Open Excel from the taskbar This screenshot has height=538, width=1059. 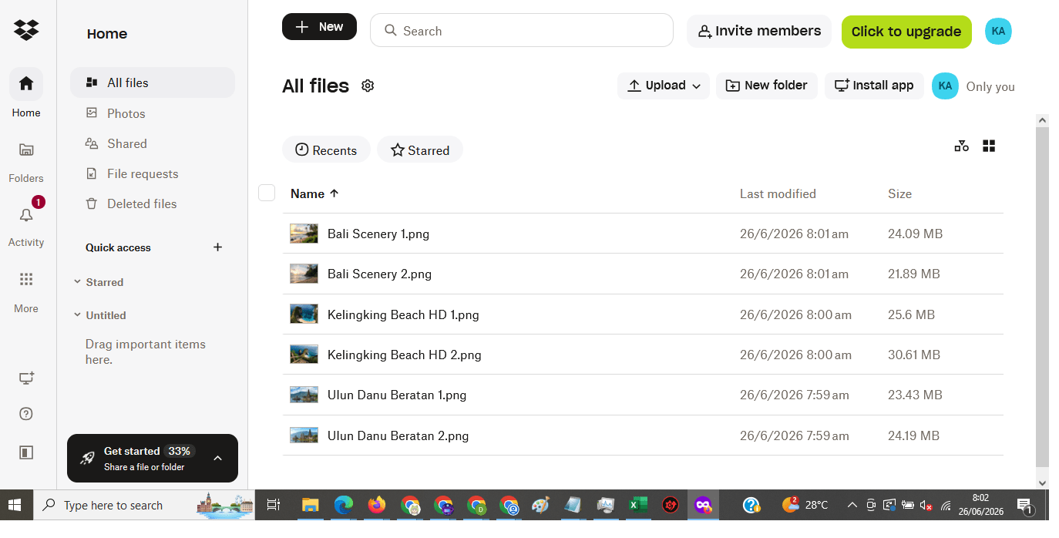pyautogui.click(x=637, y=505)
